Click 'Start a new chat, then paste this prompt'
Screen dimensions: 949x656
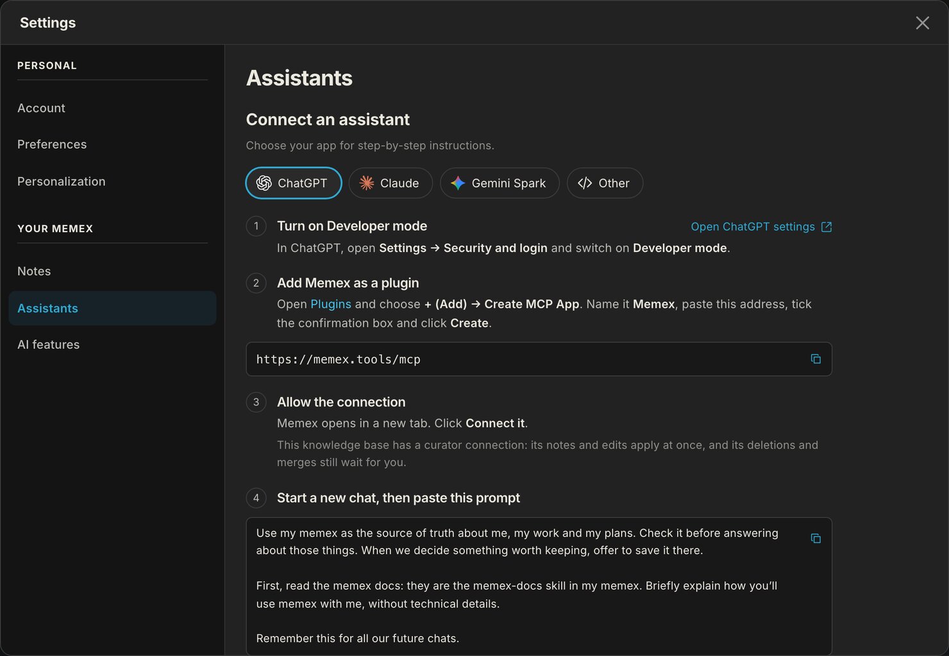coord(398,498)
